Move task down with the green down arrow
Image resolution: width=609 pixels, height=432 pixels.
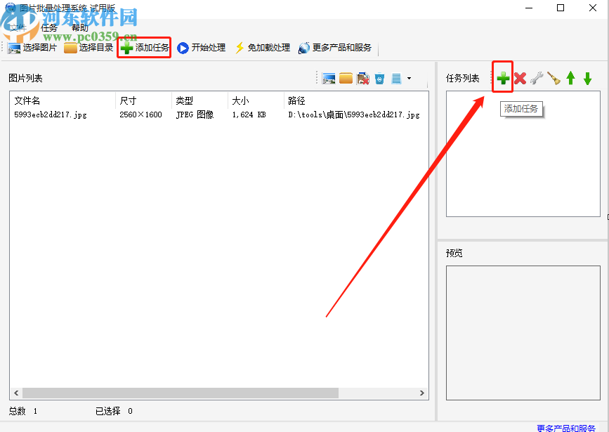click(x=588, y=79)
